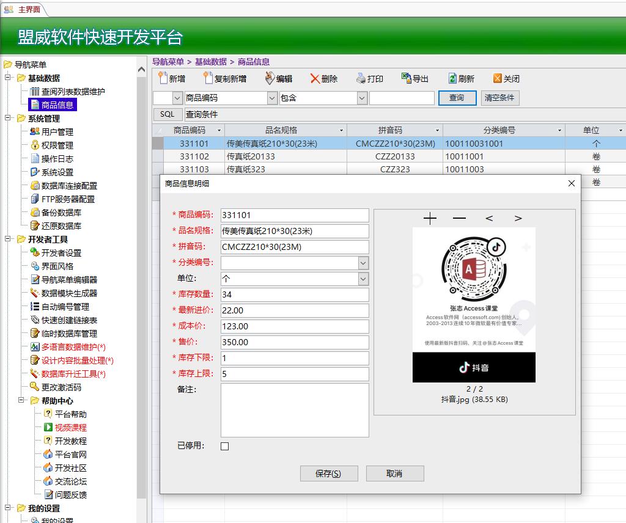Open FTP服务器配置 via its icon

pos(35,199)
